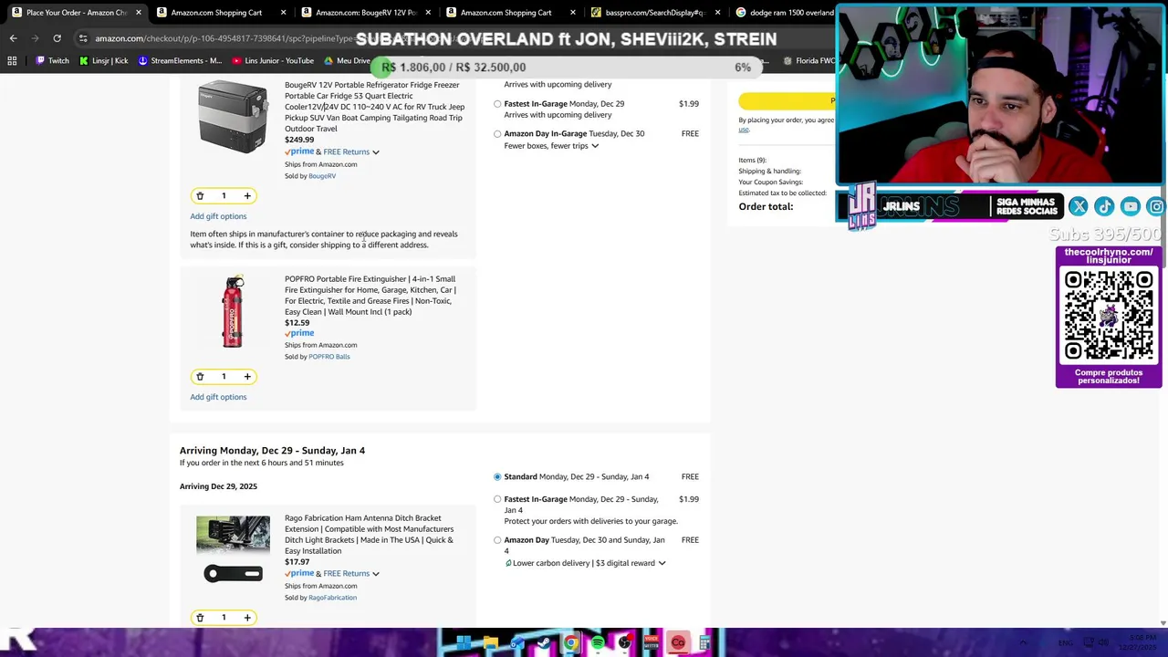Switch to the basspro.com SearchDisplay tab

click(654, 13)
